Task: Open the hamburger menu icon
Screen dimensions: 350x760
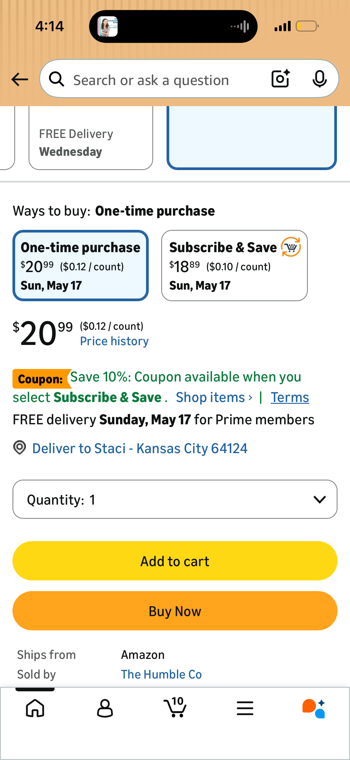Action: pos(245,708)
